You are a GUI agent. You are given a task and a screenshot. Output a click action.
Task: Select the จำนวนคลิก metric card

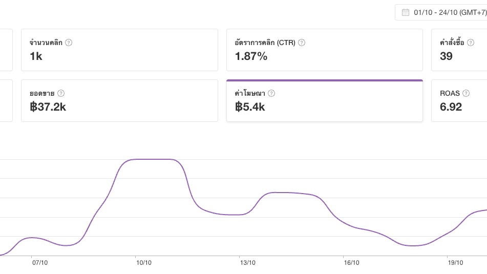pyautogui.click(x=119, y=50)
